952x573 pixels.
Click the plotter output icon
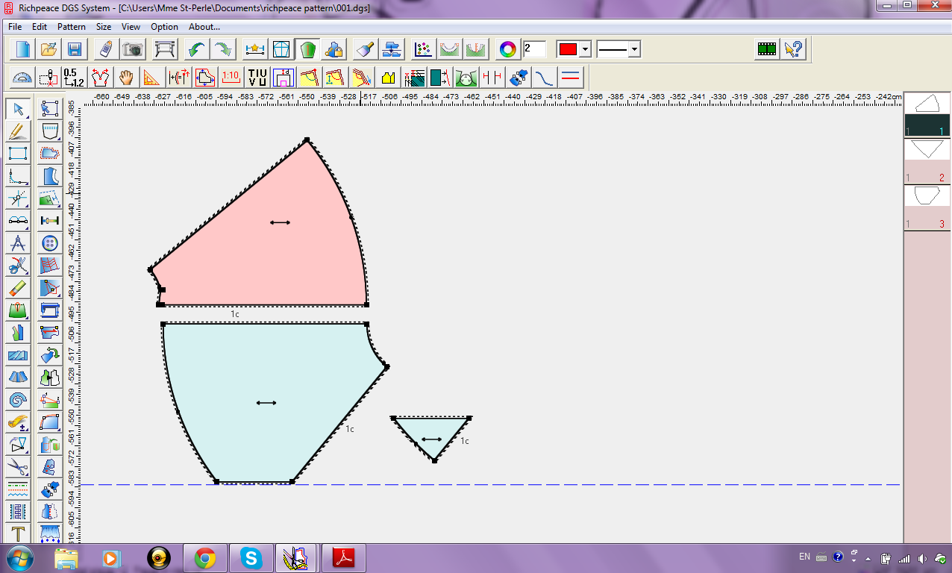pos(165,50)
